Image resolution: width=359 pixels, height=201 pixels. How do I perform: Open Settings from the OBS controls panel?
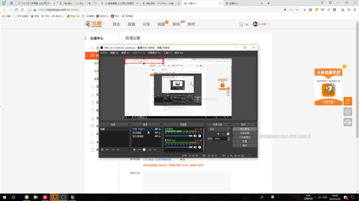coord(245,141)
